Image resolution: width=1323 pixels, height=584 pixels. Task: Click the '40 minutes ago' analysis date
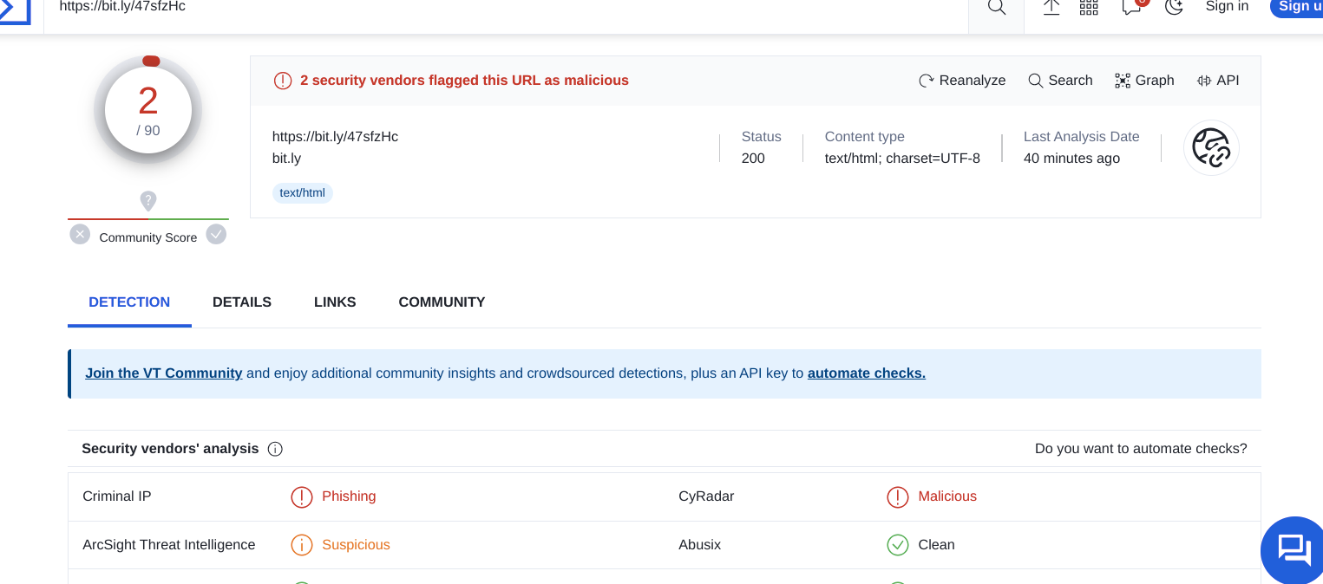[x=1071, y=159]
